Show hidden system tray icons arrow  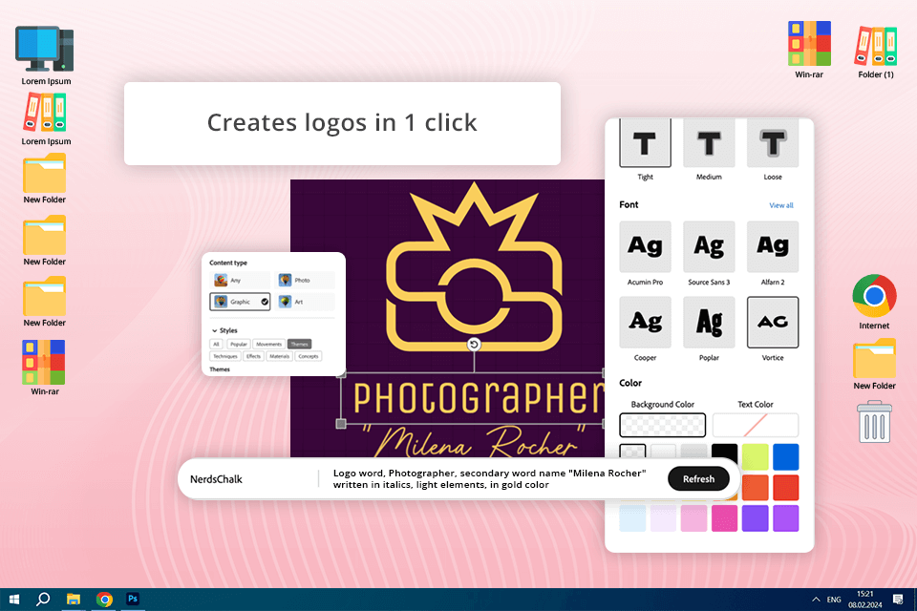click(816, 600)
